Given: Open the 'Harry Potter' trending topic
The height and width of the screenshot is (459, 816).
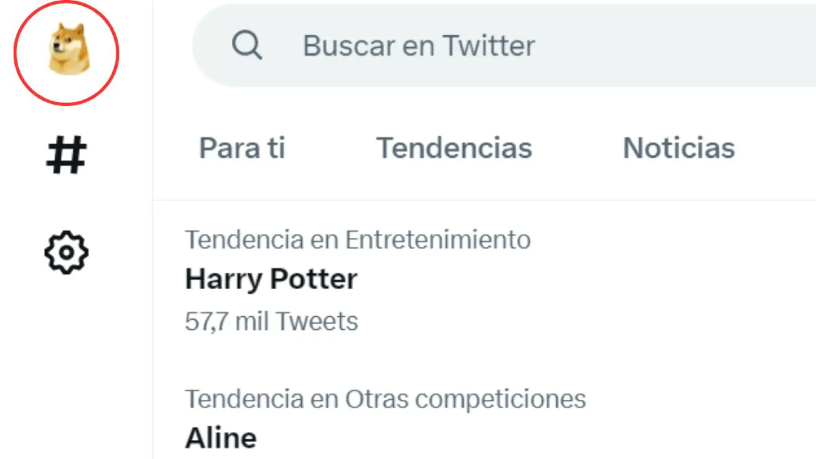Looking at the screenshot, I should (271, 279).
